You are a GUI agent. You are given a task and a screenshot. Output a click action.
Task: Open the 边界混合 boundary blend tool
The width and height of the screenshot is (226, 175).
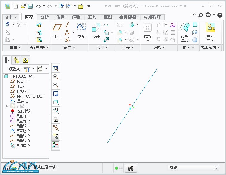pos(185,32)
